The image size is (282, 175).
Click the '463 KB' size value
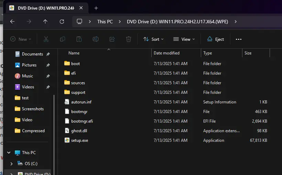tap(261, 111)
